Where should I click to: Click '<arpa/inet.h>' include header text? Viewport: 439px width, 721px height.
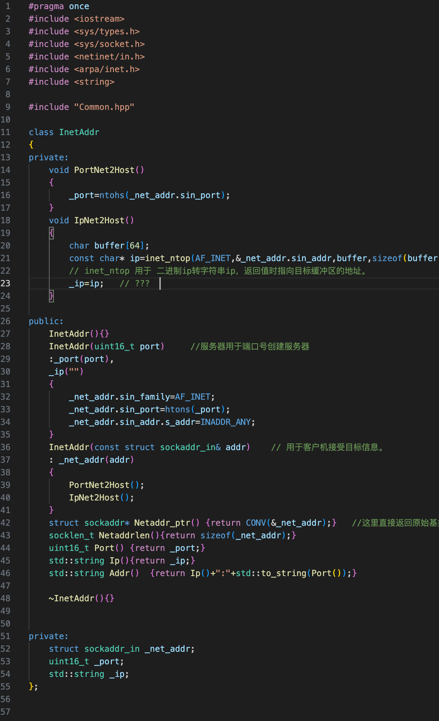click(107, 69)
